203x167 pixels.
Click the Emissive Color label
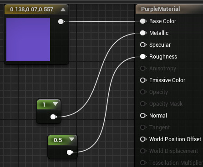pos(167,80)
